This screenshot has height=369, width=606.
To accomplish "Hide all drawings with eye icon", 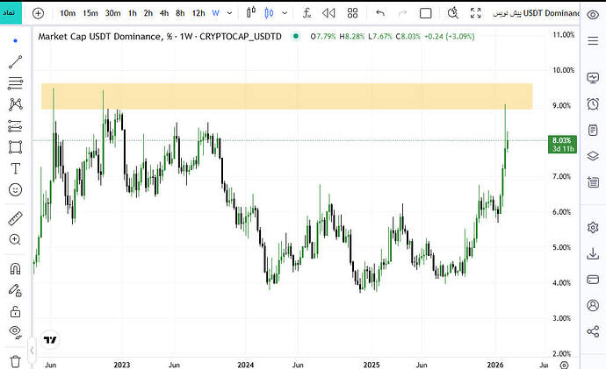I will (15, 331).
